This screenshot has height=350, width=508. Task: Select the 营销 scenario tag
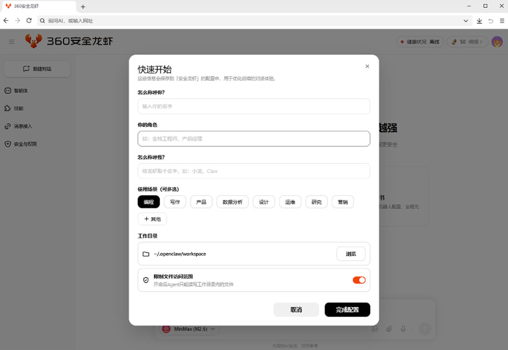click(343, 202)
